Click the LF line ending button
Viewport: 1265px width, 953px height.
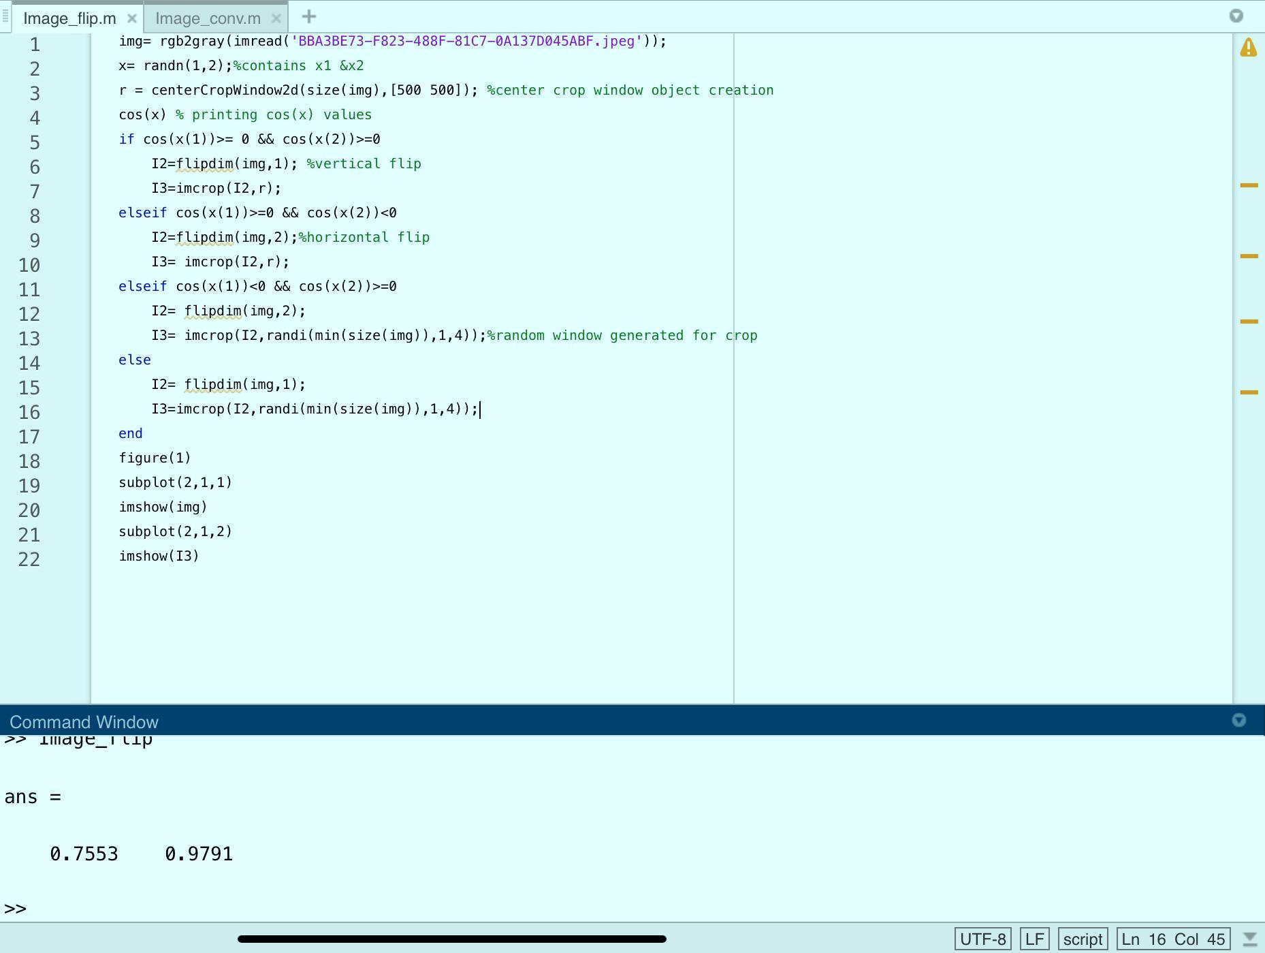coord(1034,939)
